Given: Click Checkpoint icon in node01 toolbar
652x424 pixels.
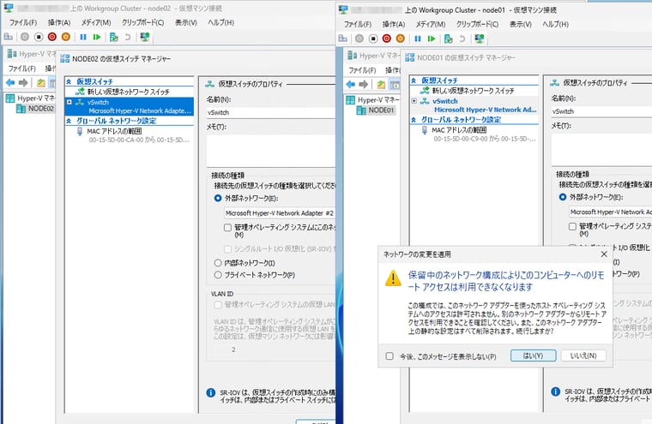Looking at the screenshot, I should click(448, 39).
